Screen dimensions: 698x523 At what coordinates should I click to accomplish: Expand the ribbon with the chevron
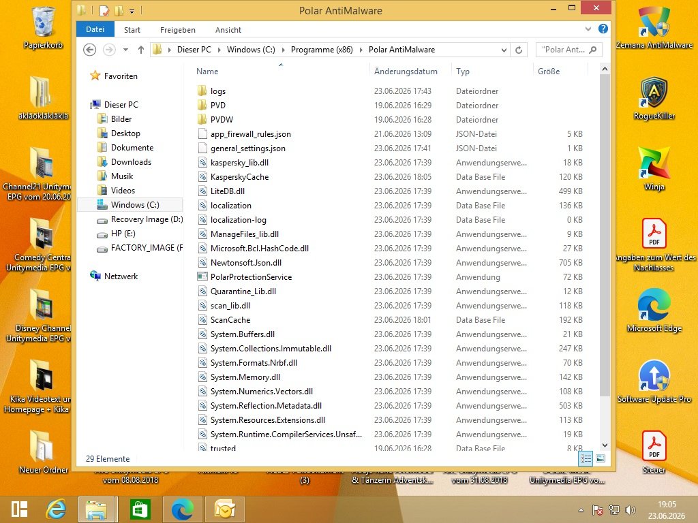coord(588,29)
